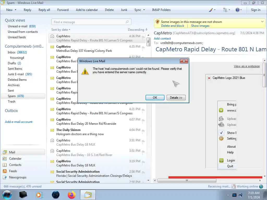Select the Outbox folder
Viewport: 267px width, 200px height.
pos(11,110)
